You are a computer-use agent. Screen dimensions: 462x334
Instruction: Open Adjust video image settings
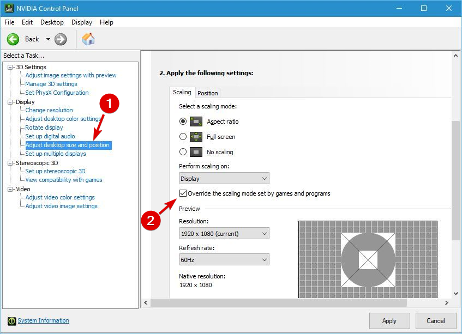(x=61, y=206)
